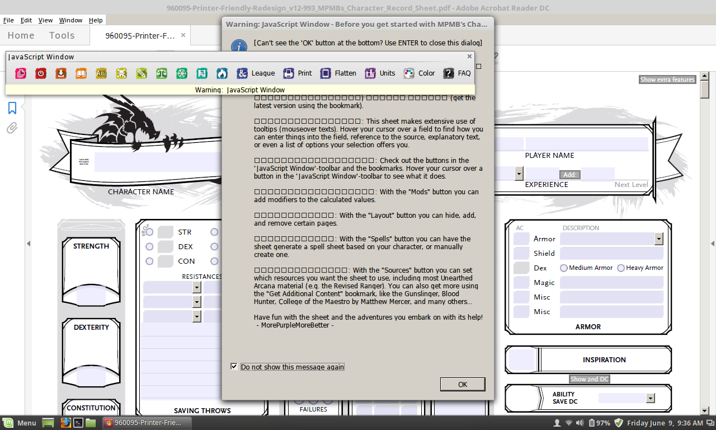This screenshot has height=430, width=716.
Task: Uncheck 'Do not show this message again'
Action: tap(234, 367)
